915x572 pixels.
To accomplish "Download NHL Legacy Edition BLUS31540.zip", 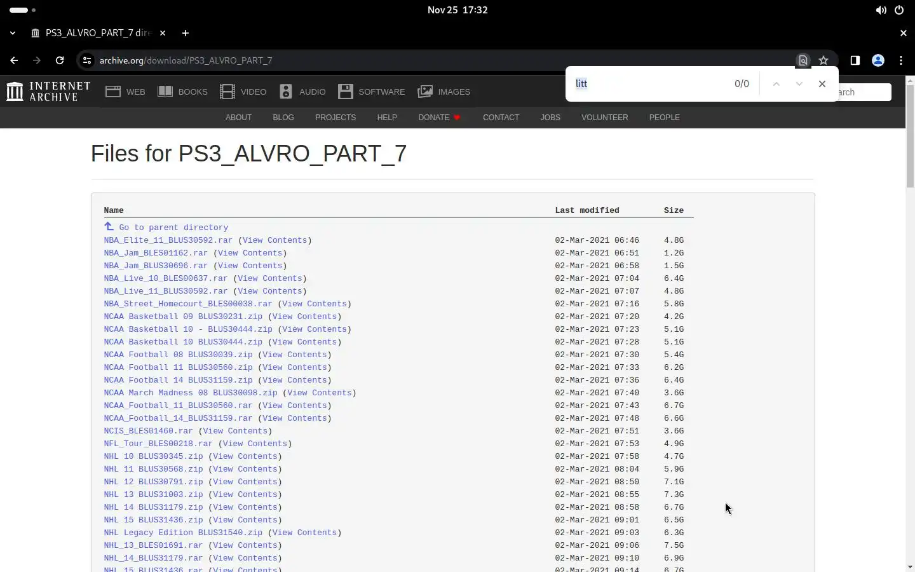I will [183, 533].
